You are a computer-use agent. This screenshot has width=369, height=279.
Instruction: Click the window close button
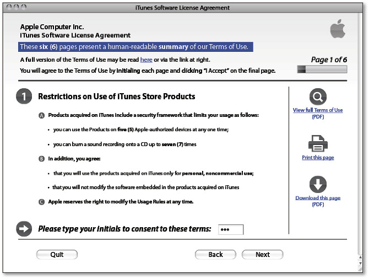coord(9,7)
